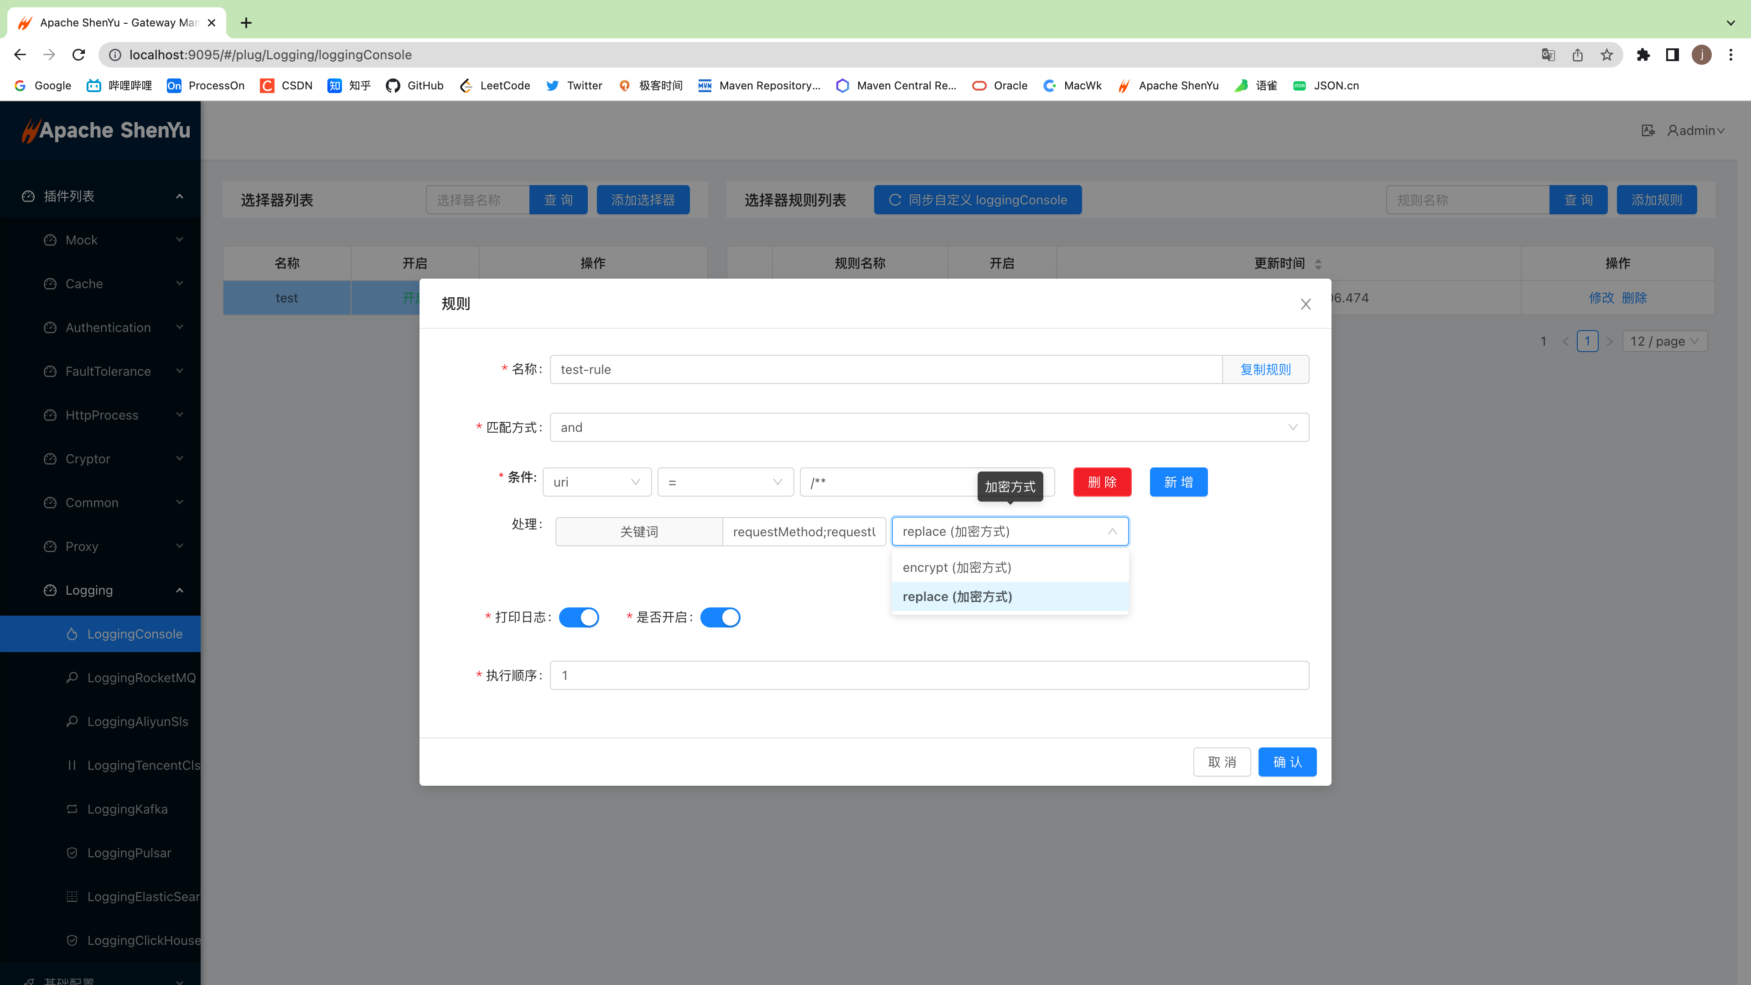Toggle the rule enabled switch

coord(720,617)
